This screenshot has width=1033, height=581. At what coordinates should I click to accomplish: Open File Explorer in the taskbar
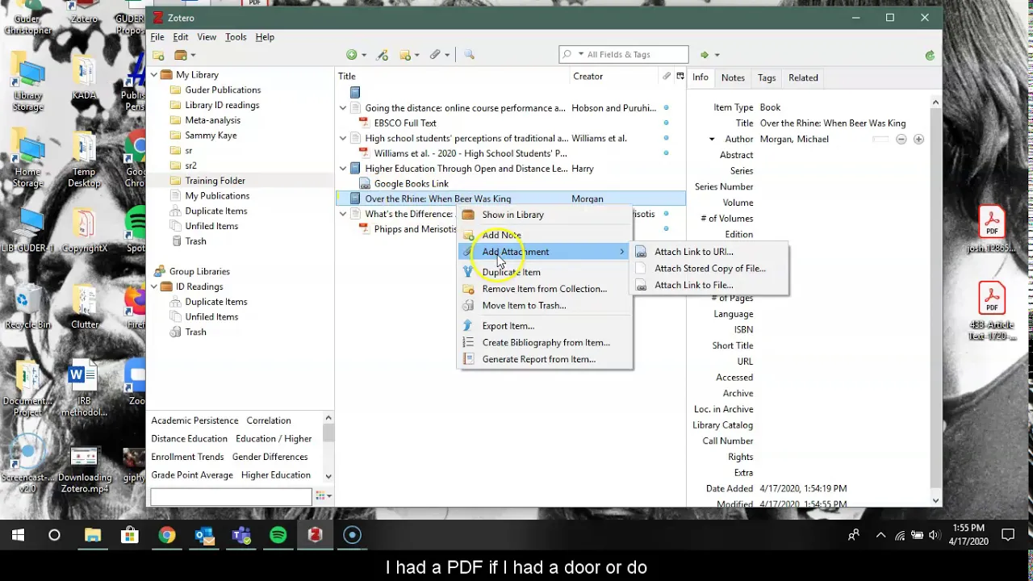93,535
